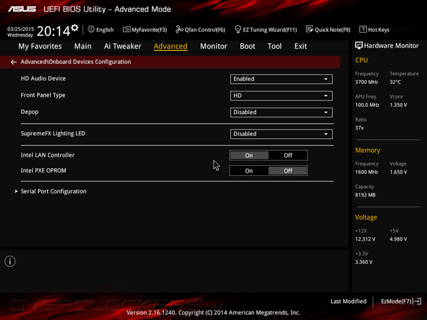Click the SupremeFX Lighting LED label

[x=53, y=133]
